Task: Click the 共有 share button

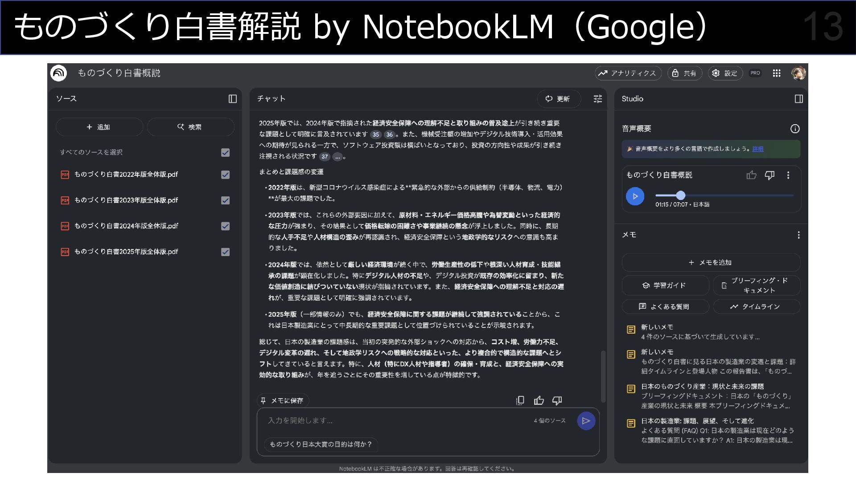Action: (685, 73)
